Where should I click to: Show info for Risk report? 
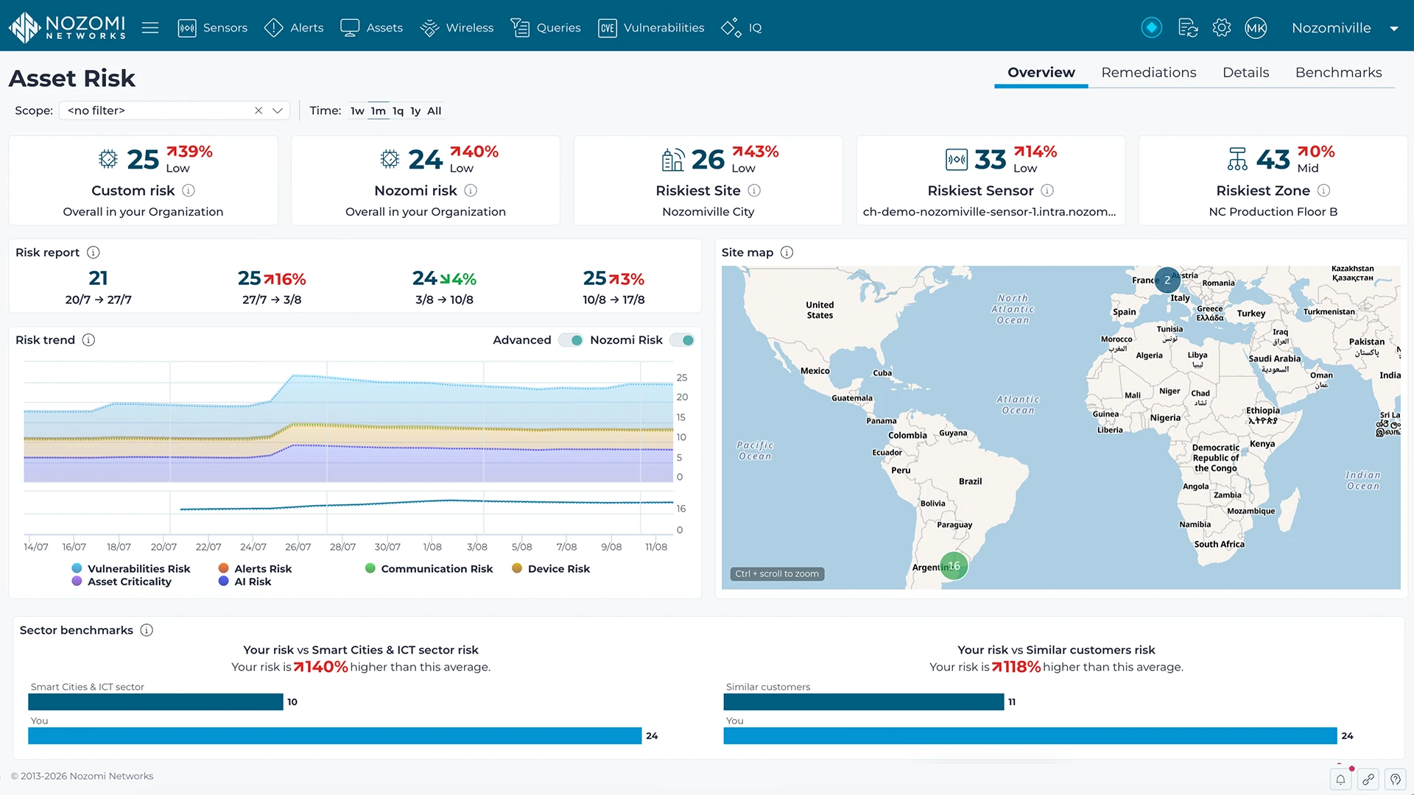[x=94, y=252]
